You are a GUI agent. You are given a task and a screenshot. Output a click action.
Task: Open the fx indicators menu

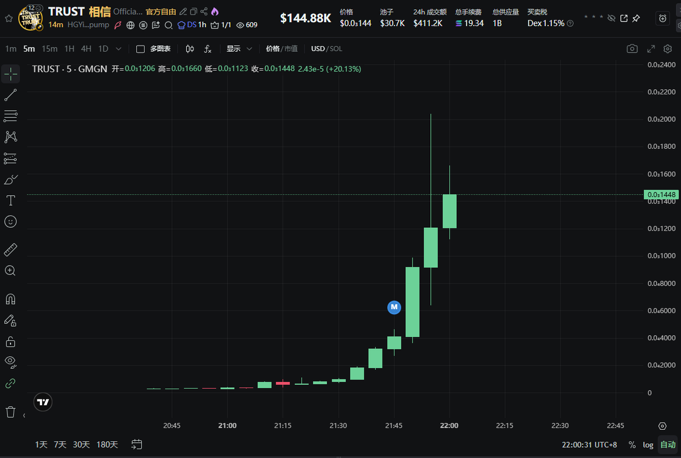(x=208, y=49)
